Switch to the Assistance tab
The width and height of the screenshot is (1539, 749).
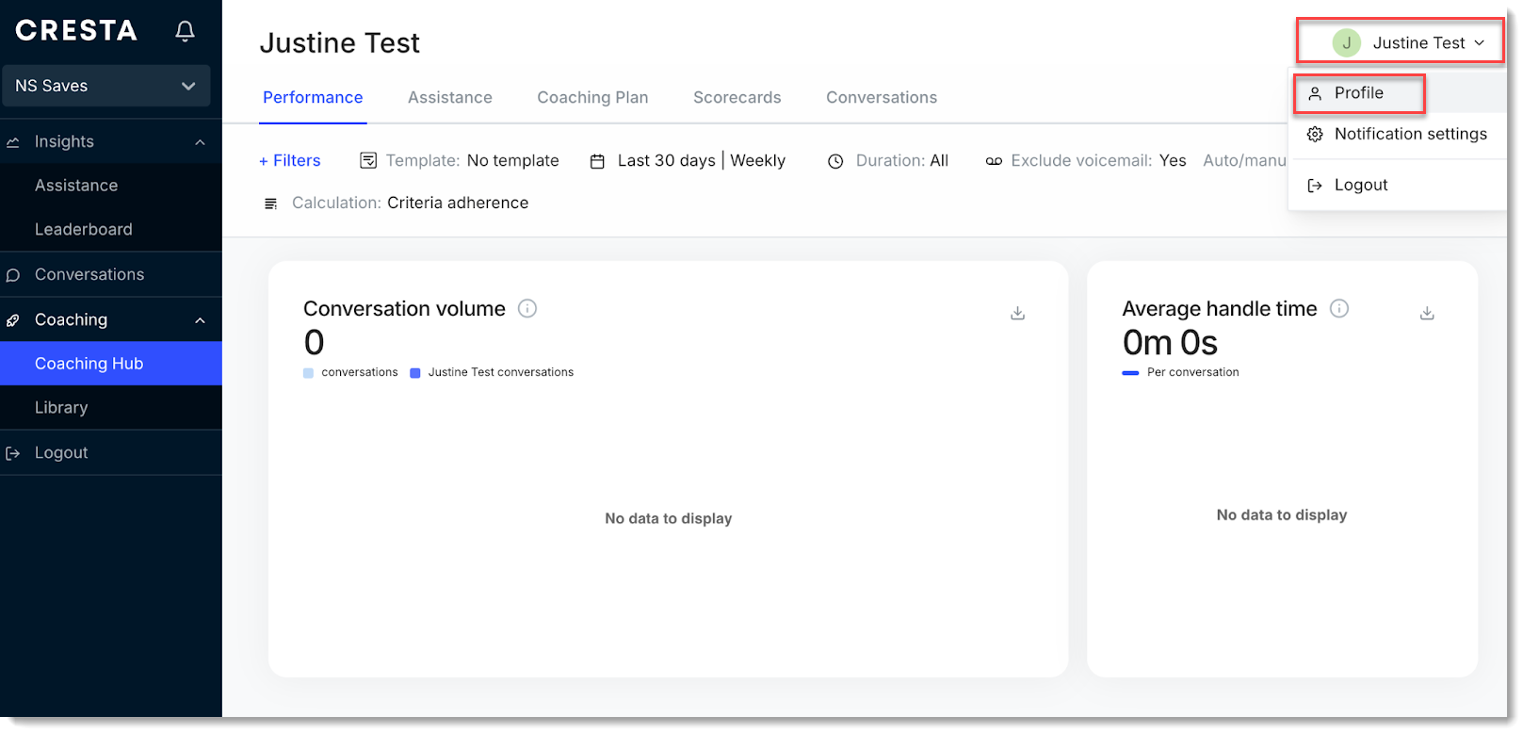point(450,97)
